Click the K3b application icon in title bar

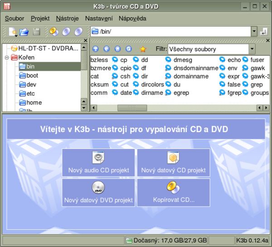(7, 6)
